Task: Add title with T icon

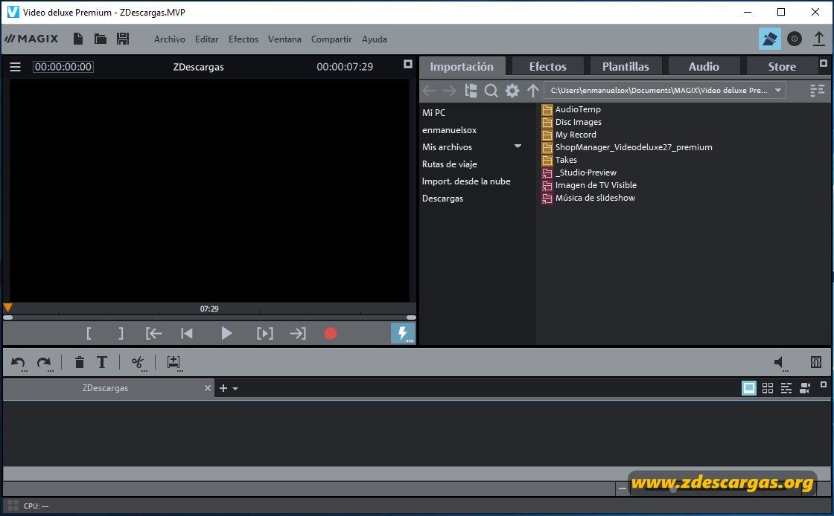Action: pyautogui.click(x=101, y=363)
